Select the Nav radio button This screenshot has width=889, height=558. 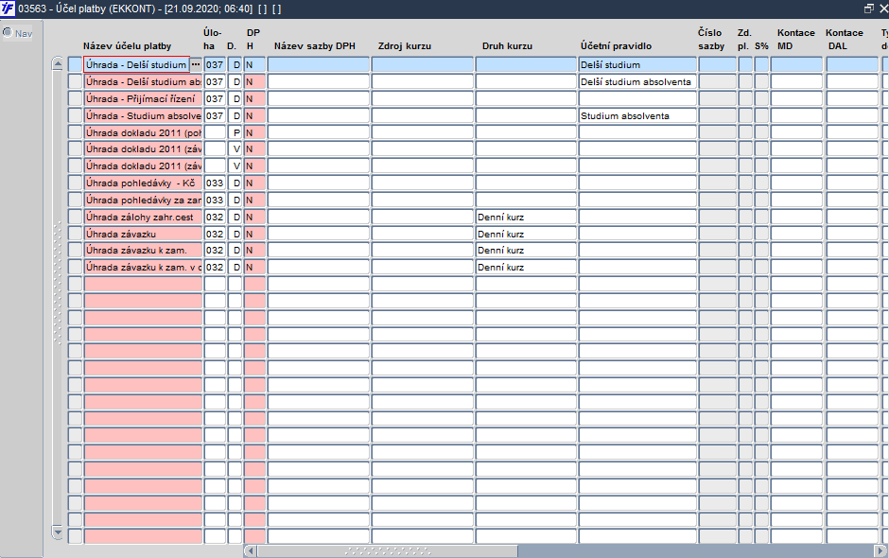point(8,33)
